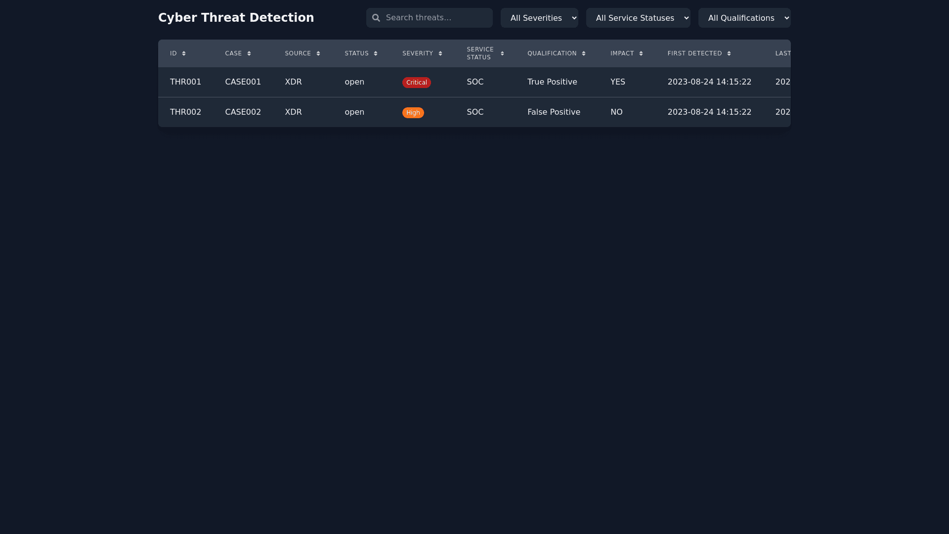Click the magnifier icon in the search box
Image resolution: width=949 pixels, height=534 pixels.
[376, 18]
